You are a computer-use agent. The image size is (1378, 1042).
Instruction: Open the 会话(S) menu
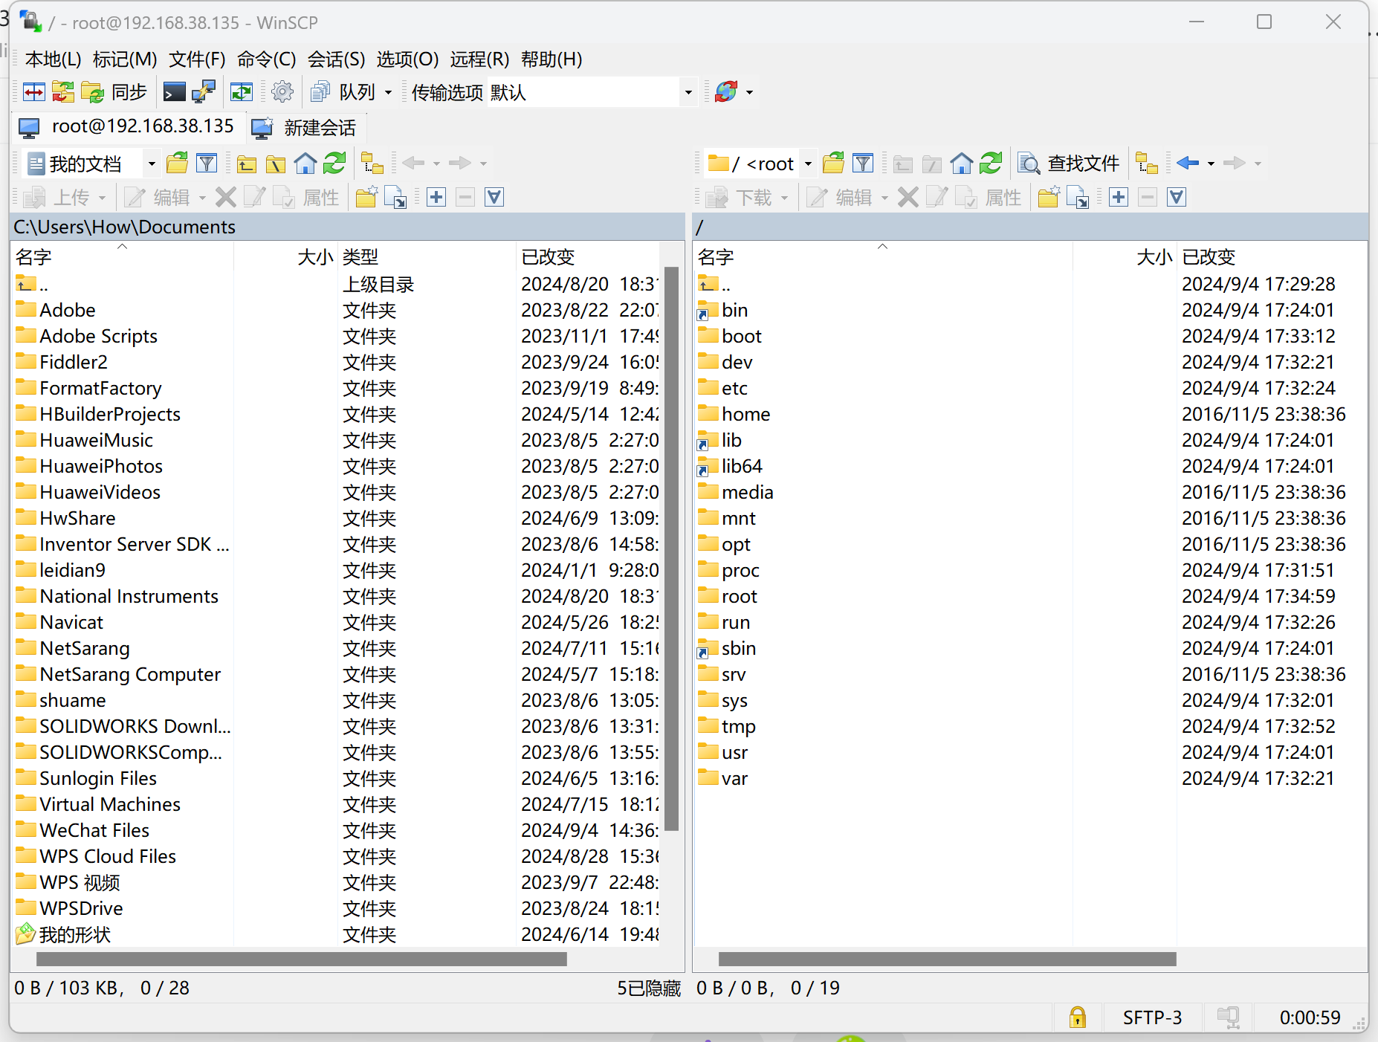click(x=336, y=59)
